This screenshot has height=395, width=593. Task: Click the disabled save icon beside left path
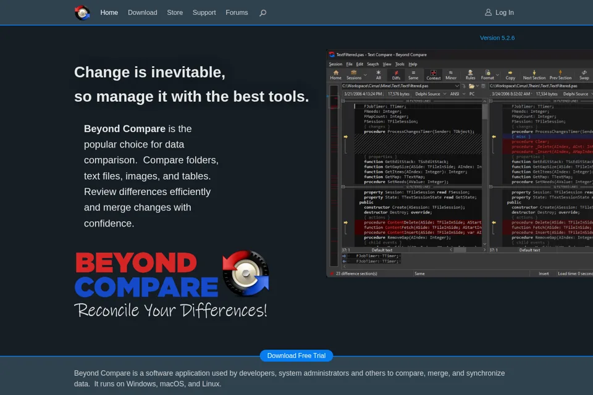coord(483,86)
